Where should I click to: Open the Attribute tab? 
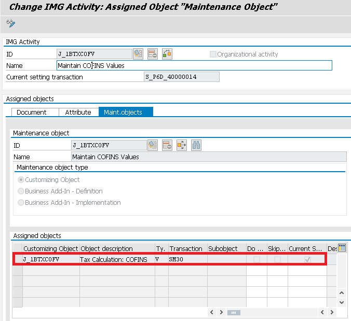coord(78,112)
